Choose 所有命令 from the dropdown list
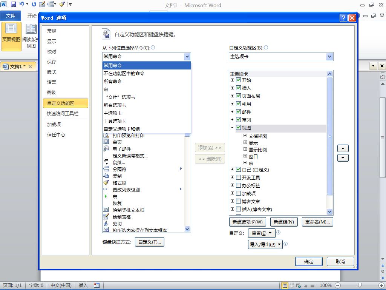This screenshot has height=290, width=386. [147, 82]
